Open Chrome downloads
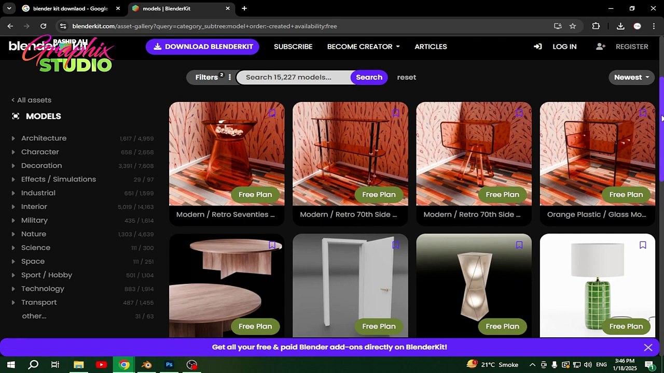 (x=620, y=26)
